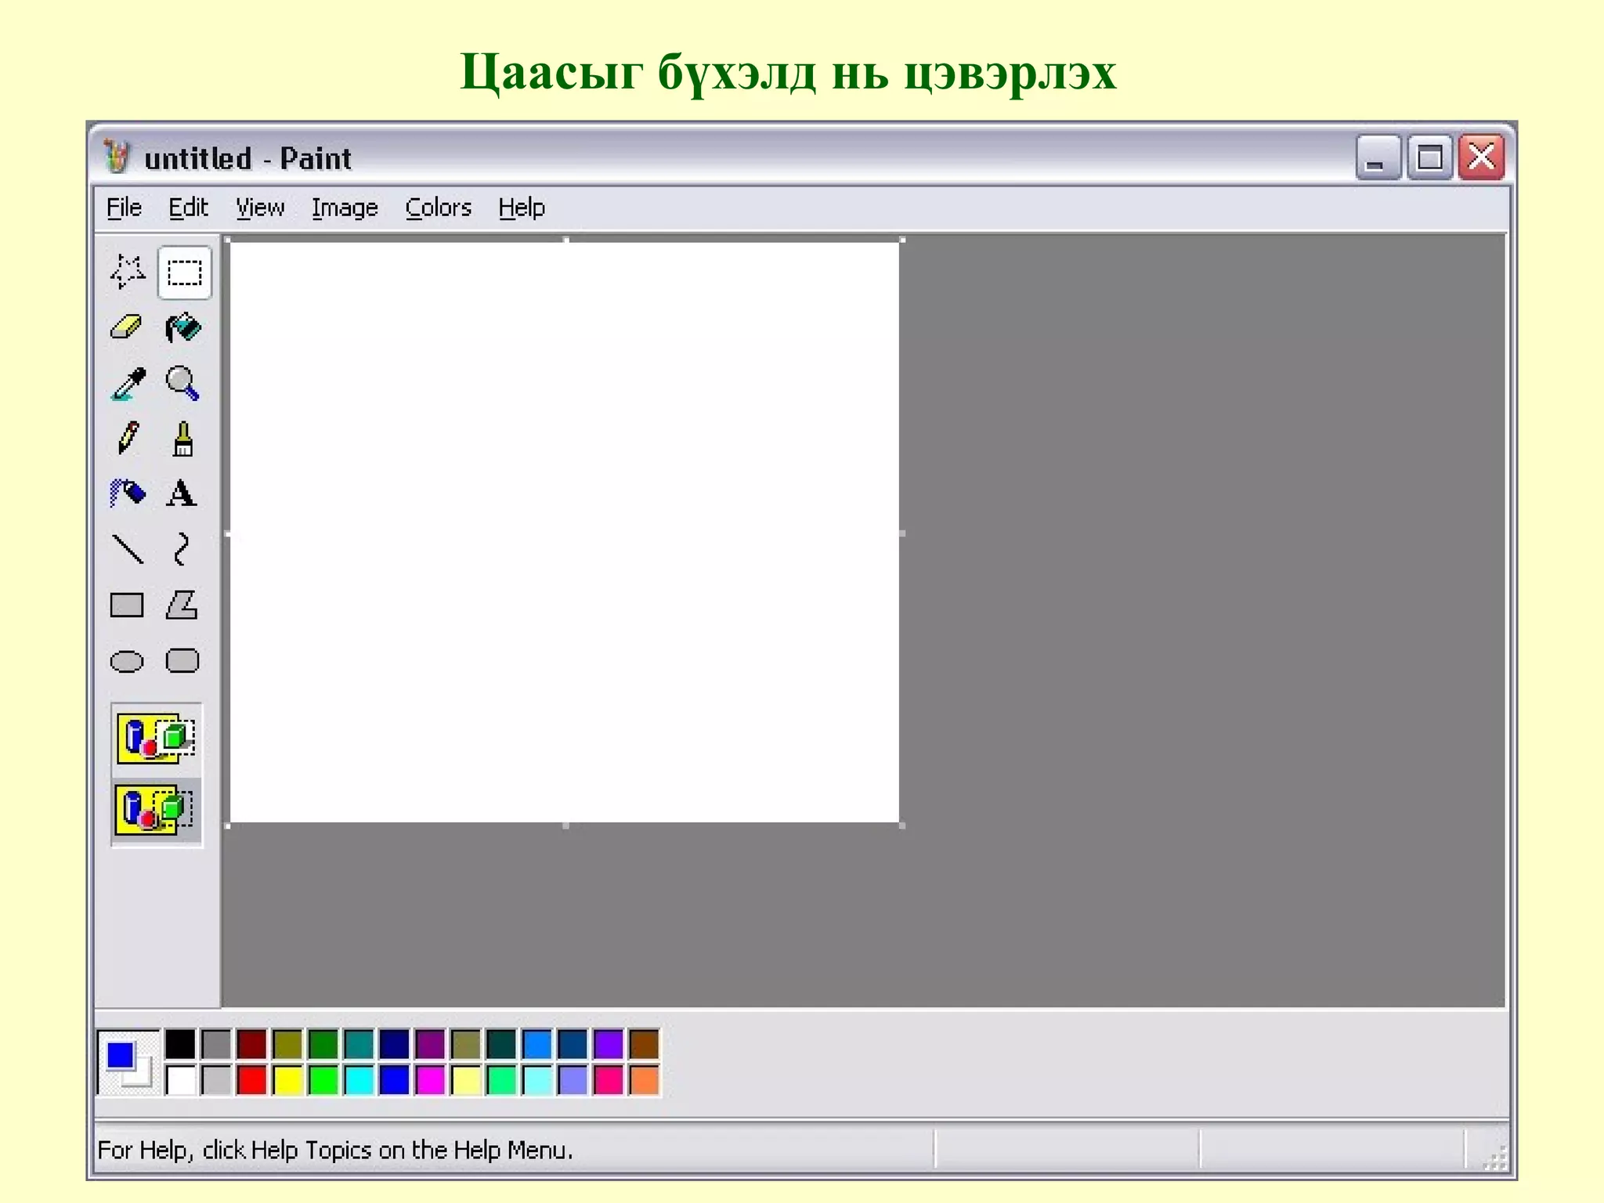
Task: Pick the white color swatch
Action: [x=180, y=1080]
